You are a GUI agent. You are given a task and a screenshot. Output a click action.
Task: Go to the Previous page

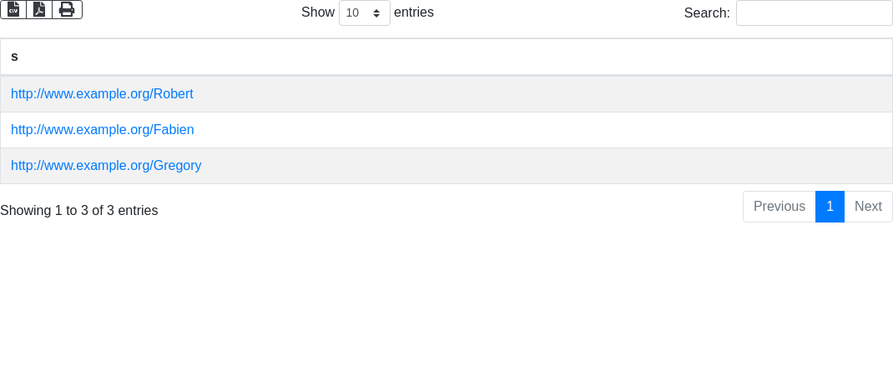[x=779, y=207]
